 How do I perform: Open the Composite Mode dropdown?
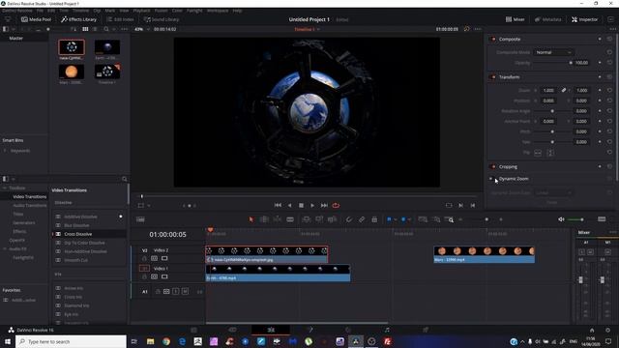pyautogui.click(x=553, y=52)
